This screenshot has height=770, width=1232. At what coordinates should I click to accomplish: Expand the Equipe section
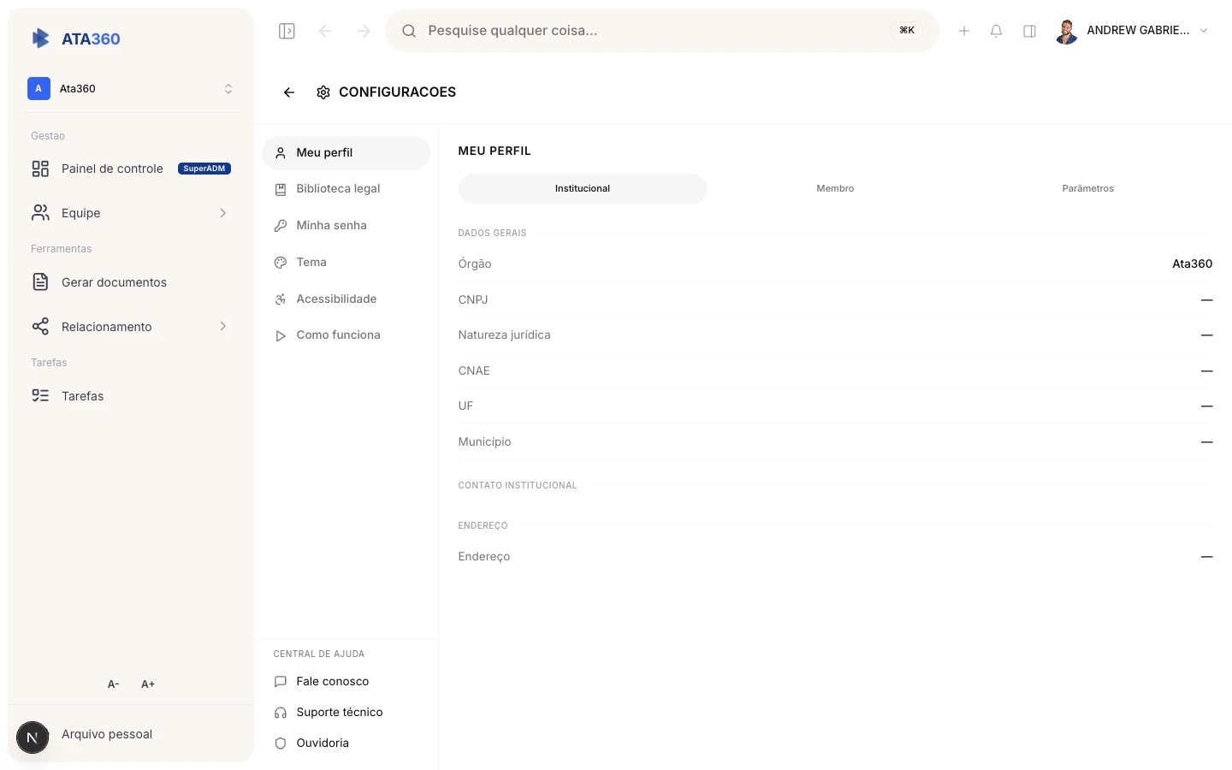point(223,212)
